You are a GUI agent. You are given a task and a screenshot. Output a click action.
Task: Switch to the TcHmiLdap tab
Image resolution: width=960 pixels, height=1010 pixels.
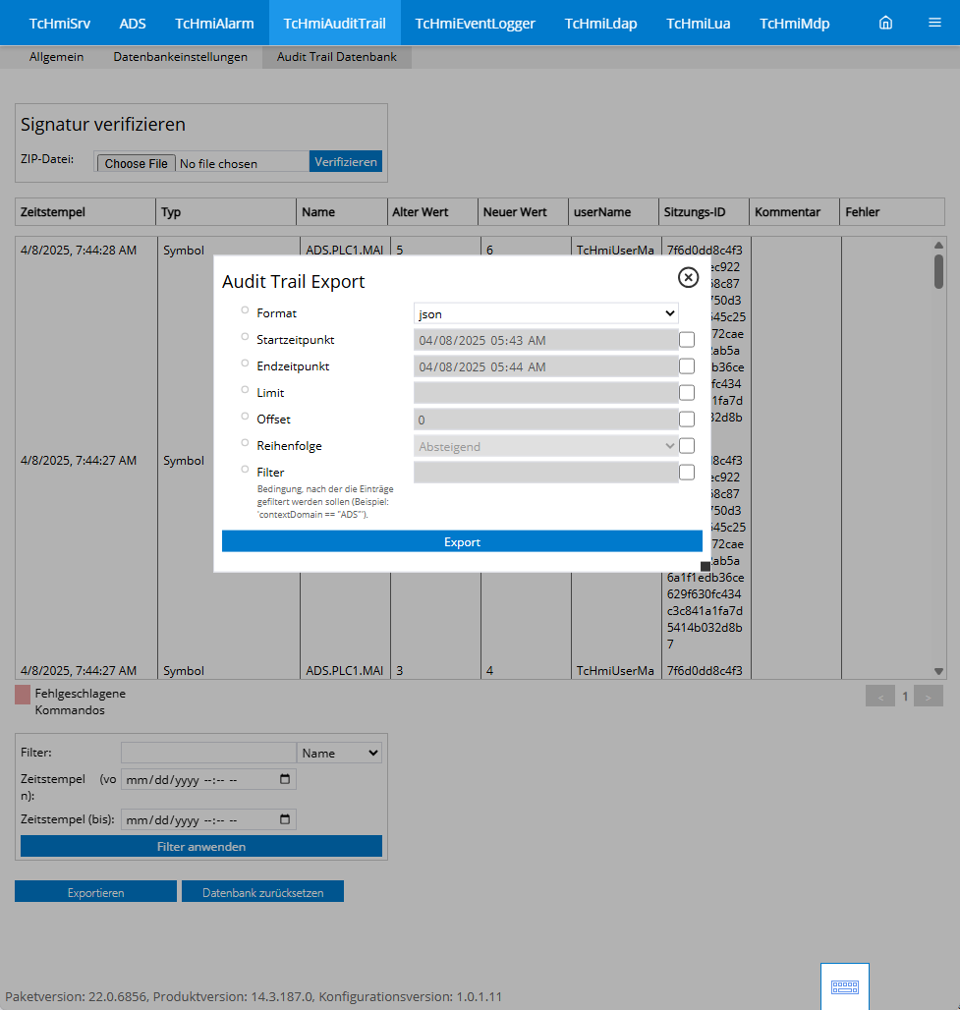click(x=600, y=24)
